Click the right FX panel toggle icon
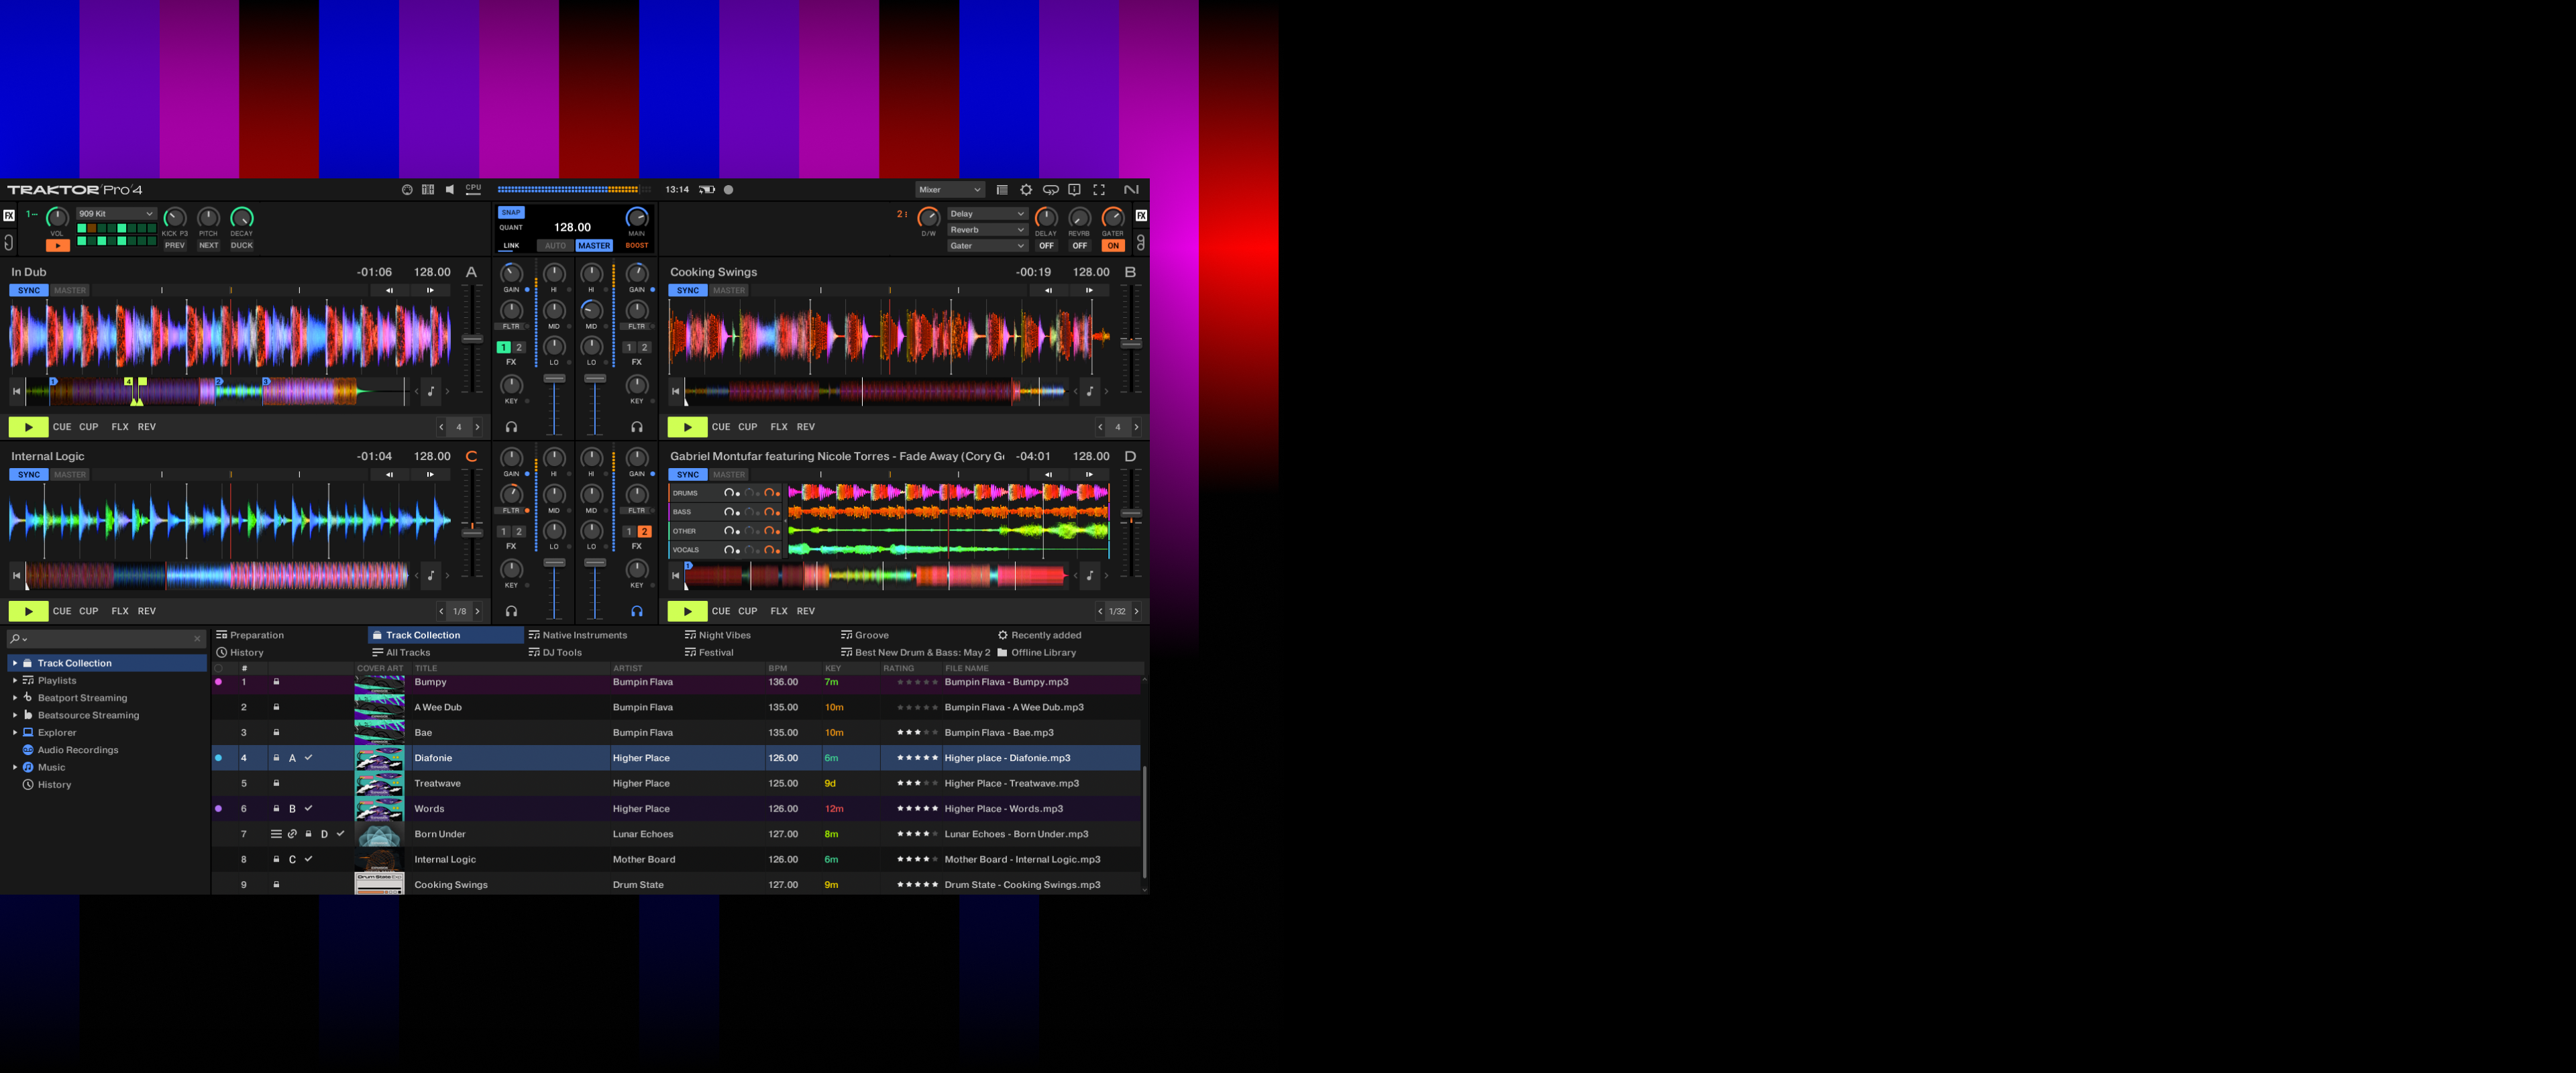This screenshot has height=1073, width=2576. [1141, 215]
